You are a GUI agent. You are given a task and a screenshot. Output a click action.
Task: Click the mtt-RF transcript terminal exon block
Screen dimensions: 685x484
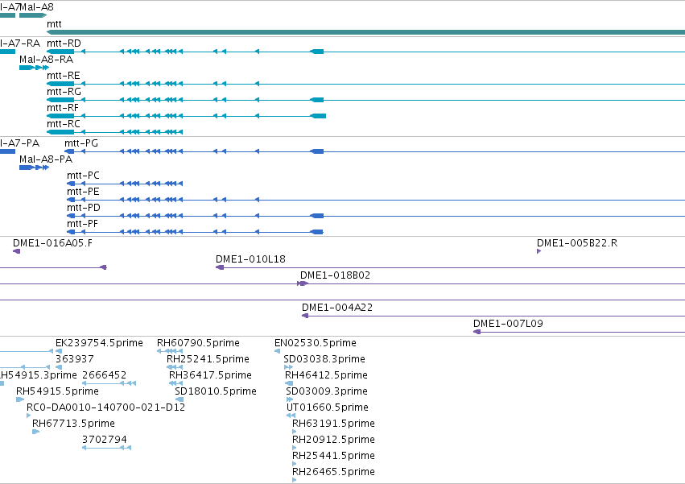coord(318,116)
